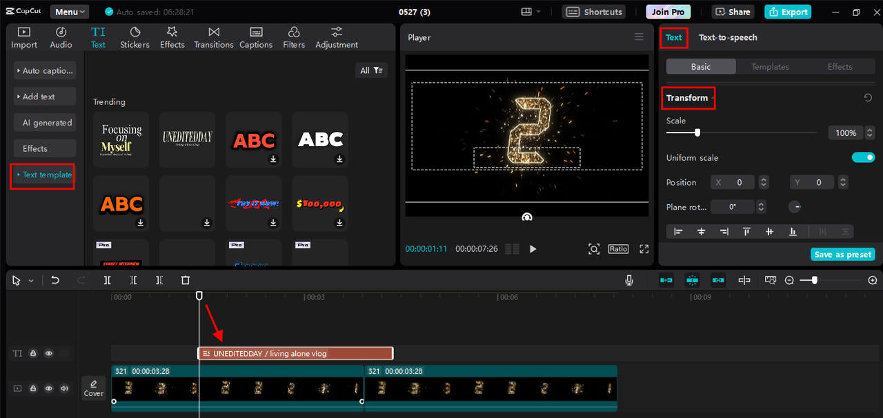Click the Share button
This screenshot has width=883, height=418.
point(733,12)
